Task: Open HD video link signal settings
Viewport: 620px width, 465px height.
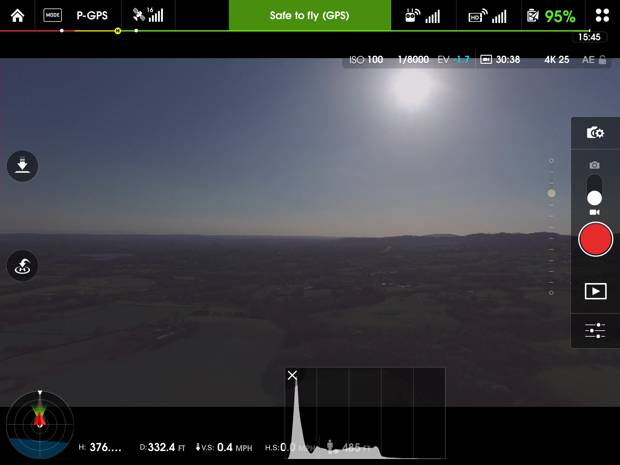Action: coord(487,16)
